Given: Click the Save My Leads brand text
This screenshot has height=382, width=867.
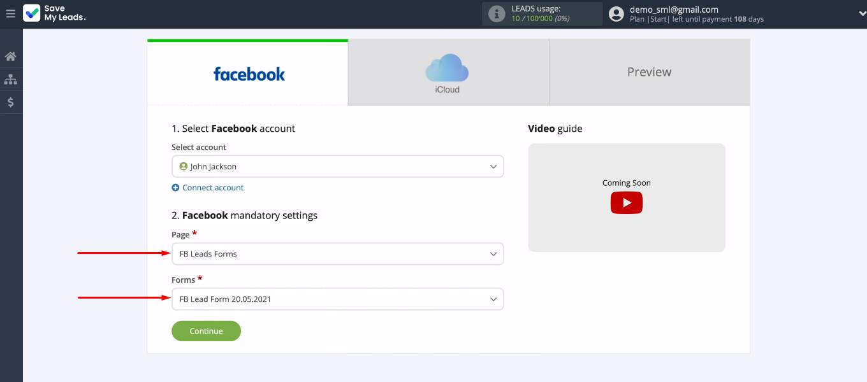Looking at the screenshot, I should (64, 13).
